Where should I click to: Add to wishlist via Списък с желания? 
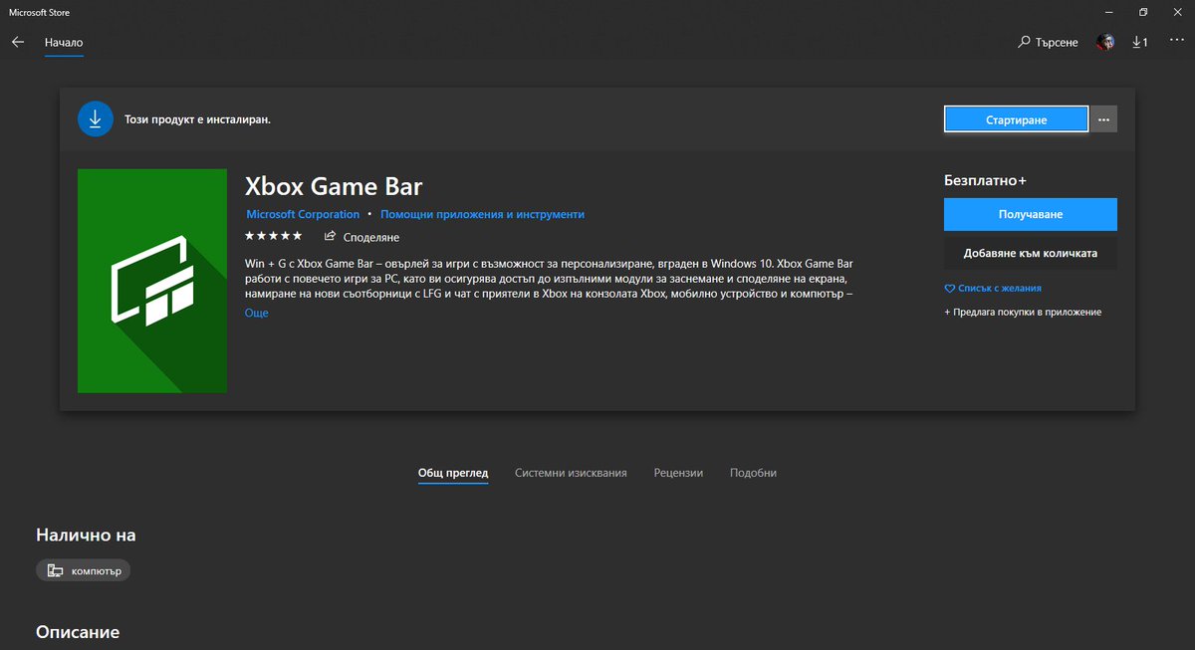click(x=993, y=289)
